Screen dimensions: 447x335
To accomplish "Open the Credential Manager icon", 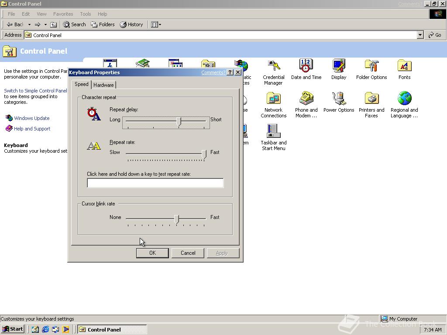I will pyautogui.click(x=273, y=73).
